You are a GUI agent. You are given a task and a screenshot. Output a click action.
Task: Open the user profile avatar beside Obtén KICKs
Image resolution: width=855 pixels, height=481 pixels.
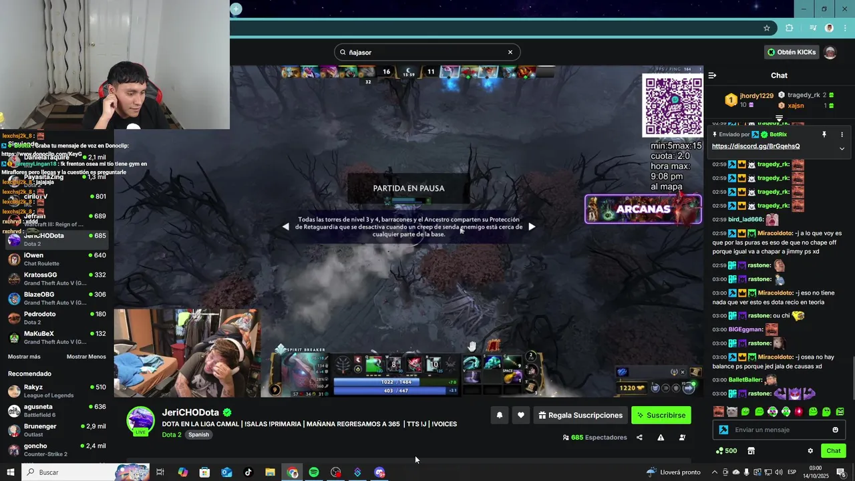[830, 52]
